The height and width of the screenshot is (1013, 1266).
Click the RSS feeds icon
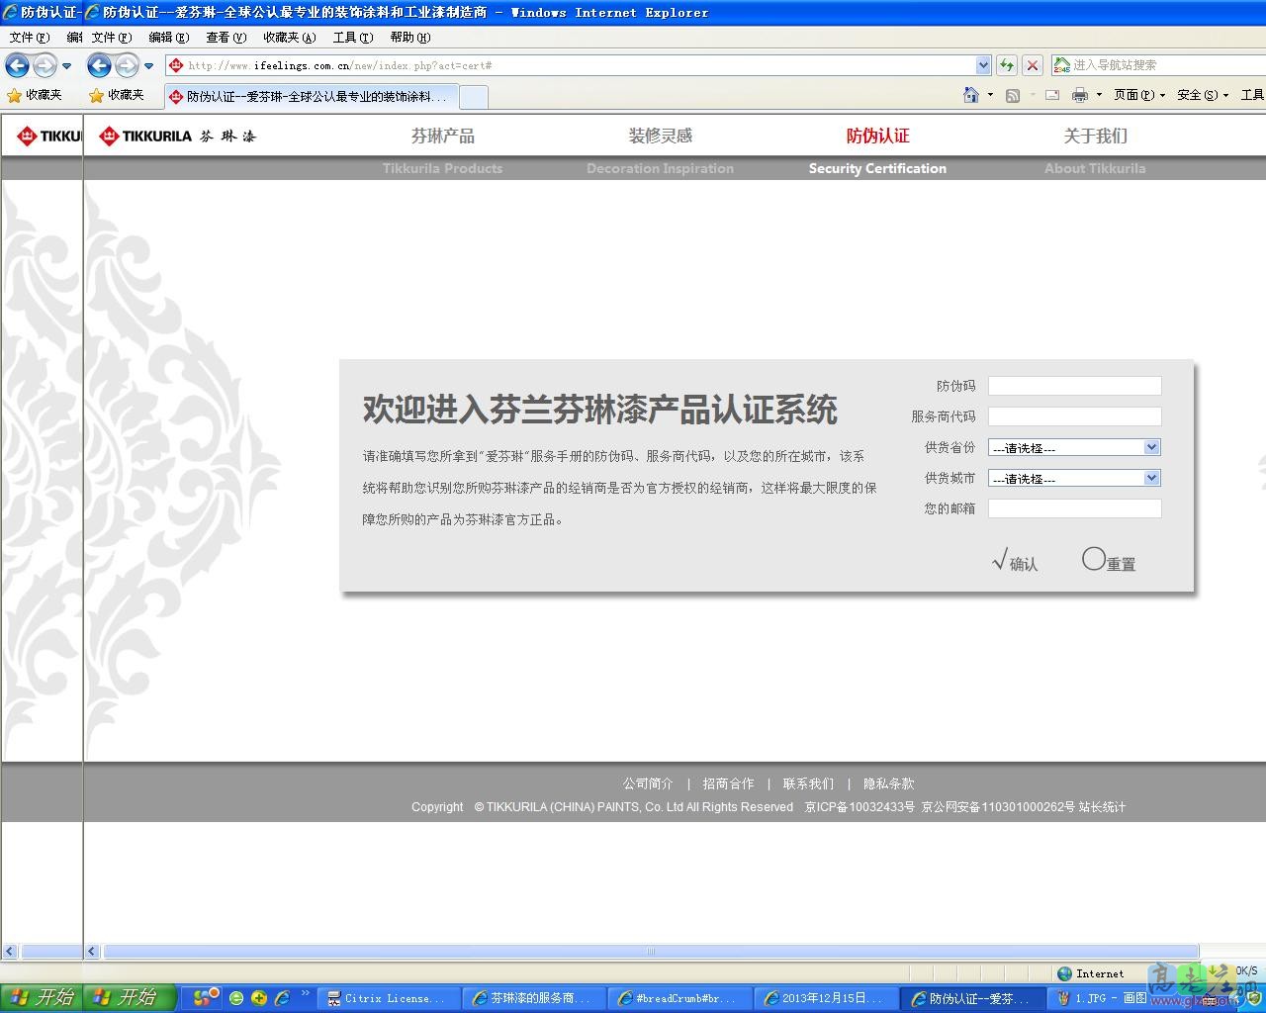point(1013,95)
